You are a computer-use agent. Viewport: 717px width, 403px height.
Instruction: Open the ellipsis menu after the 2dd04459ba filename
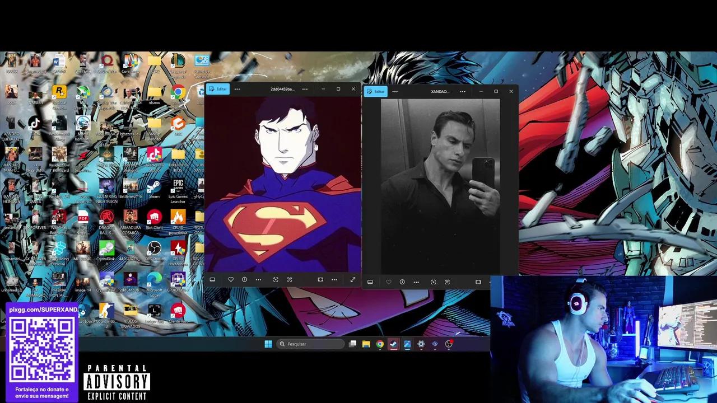point(305,89)
